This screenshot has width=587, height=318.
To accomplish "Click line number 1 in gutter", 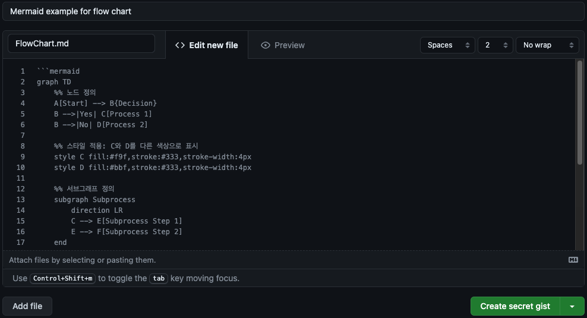I will (x=23, y=71).
